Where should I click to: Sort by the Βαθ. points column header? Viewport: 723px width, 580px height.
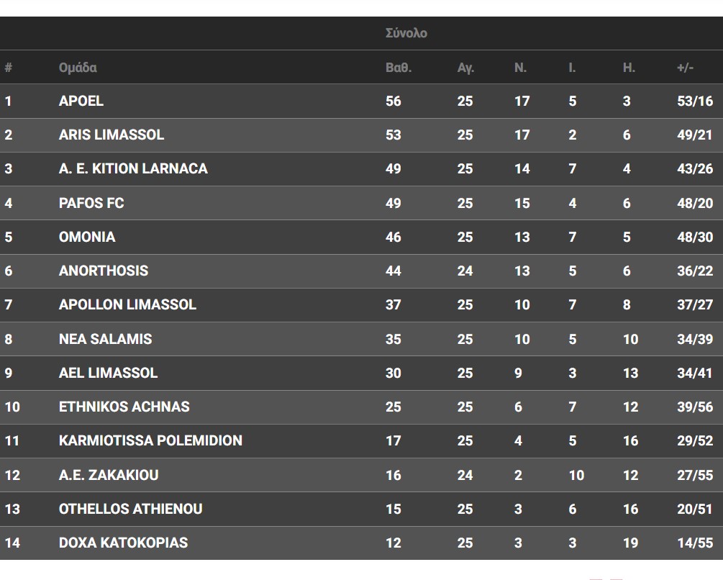coord(399,68)
